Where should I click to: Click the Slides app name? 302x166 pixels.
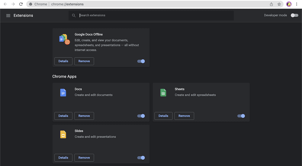click(x=79, y=131)
